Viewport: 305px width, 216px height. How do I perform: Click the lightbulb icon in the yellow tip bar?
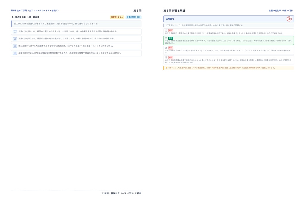(x=166, y=68)
